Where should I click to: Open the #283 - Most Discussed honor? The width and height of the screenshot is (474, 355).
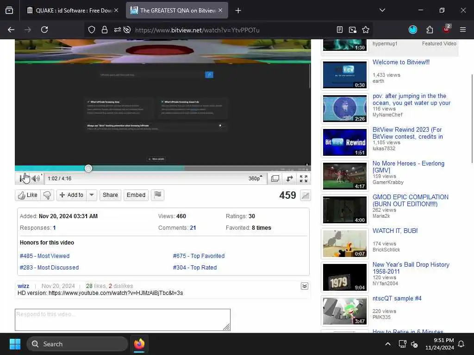coord(49,268)
